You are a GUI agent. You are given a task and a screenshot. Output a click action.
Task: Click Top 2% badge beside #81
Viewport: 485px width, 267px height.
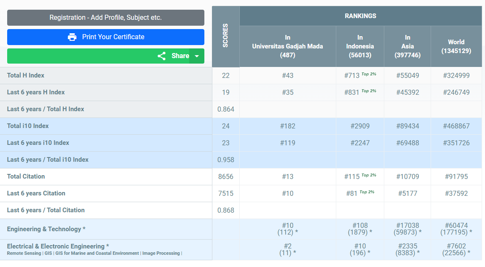tap(367, 192)
